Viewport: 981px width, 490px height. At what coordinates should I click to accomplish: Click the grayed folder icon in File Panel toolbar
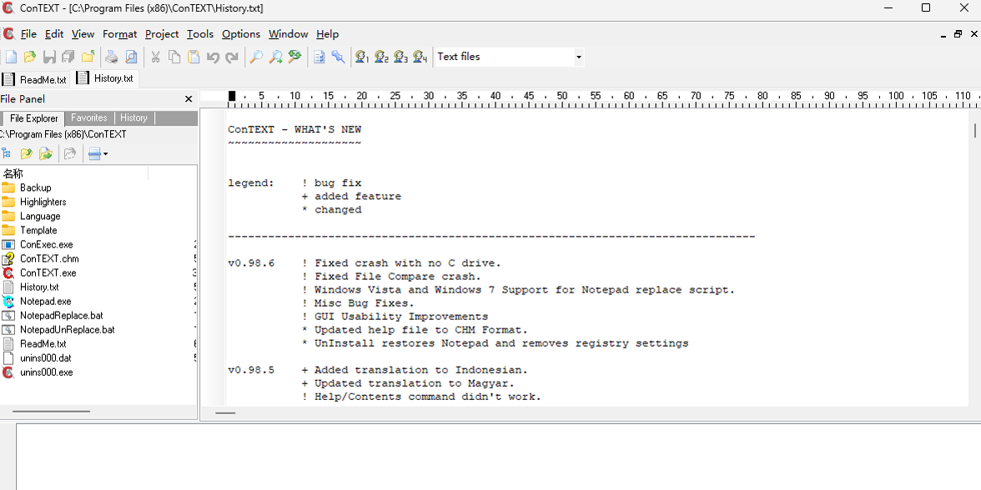(x=70, y=153)
